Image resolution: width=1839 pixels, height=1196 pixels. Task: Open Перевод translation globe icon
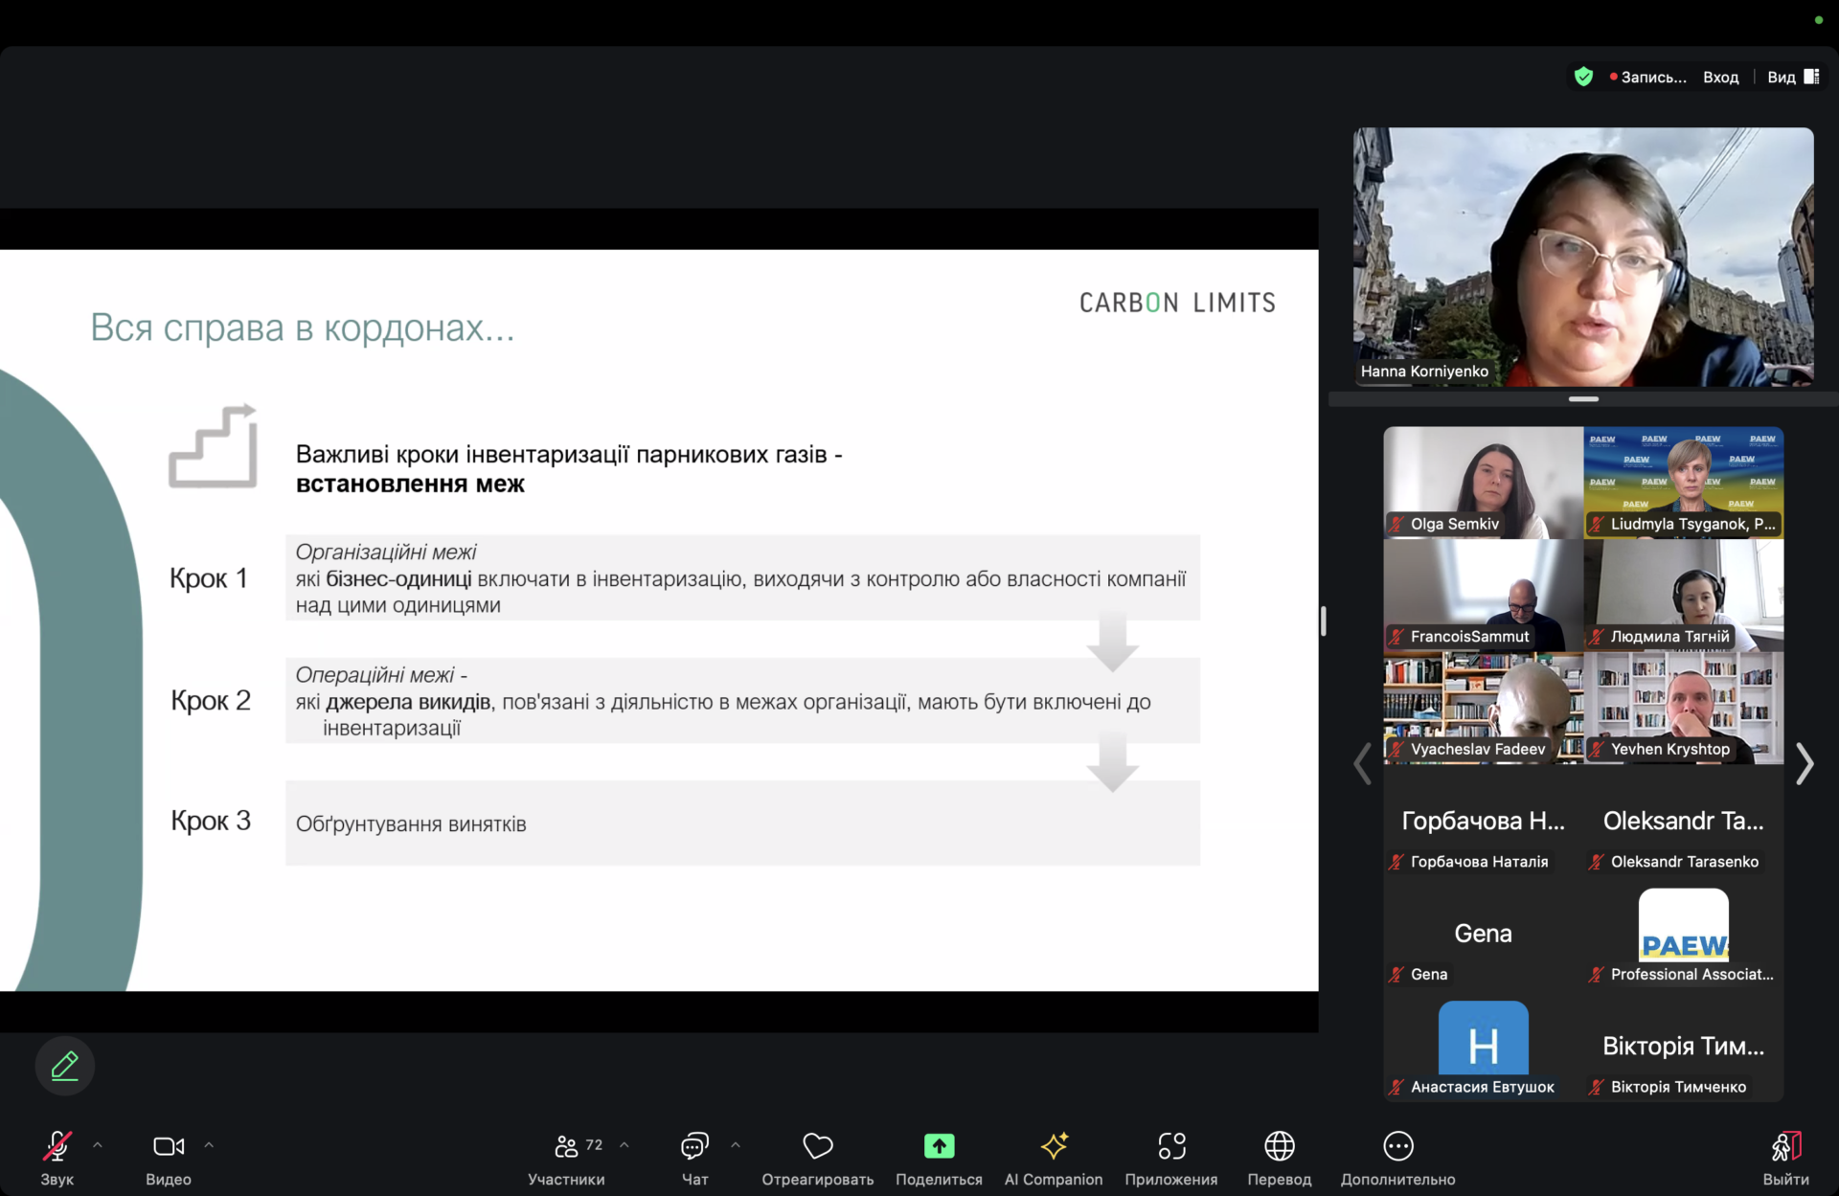1280,1146
